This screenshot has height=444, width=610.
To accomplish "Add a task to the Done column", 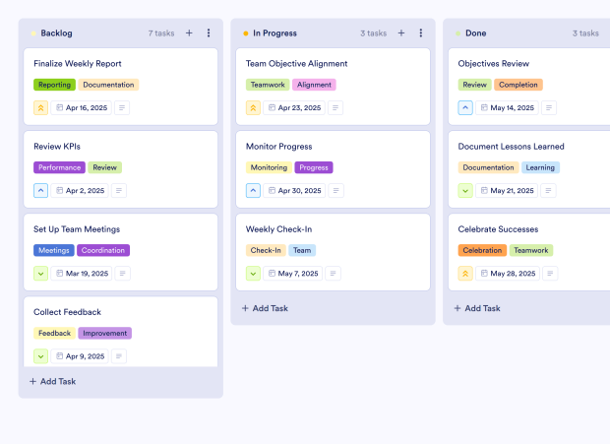I will point(478,308).
